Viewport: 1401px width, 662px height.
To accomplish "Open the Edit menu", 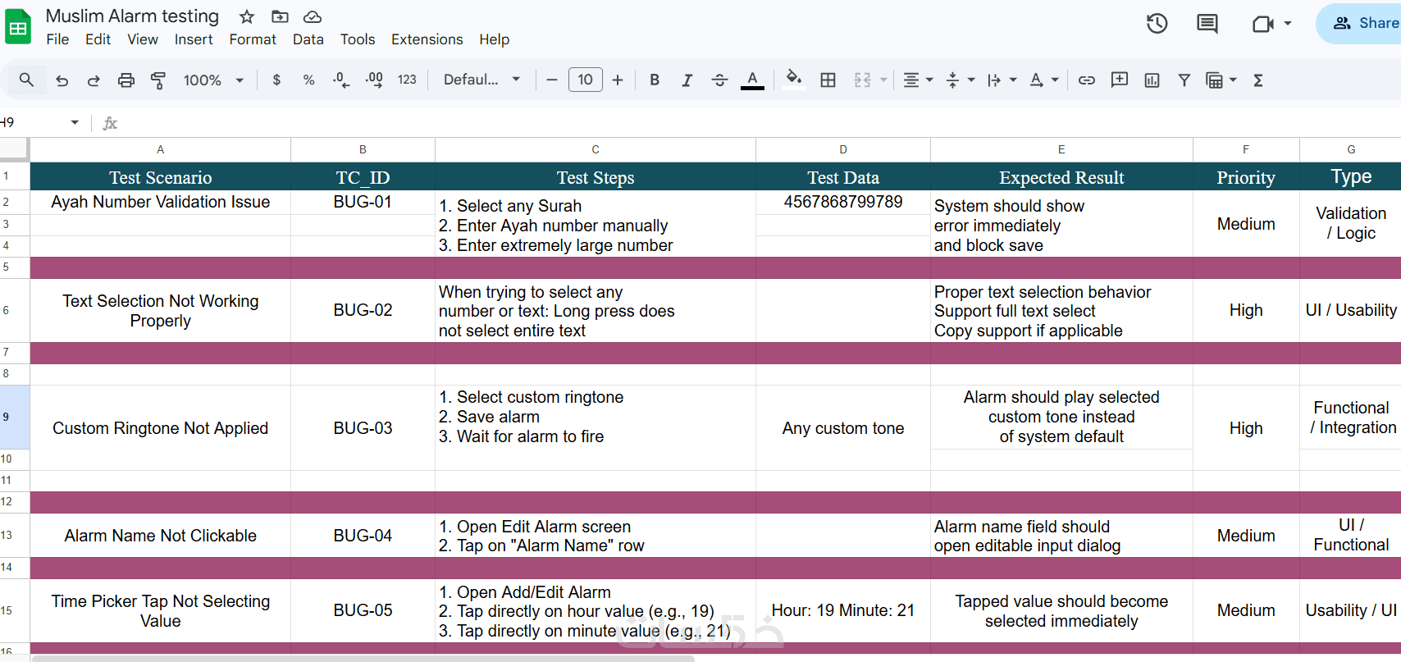I will click(98, 39).
